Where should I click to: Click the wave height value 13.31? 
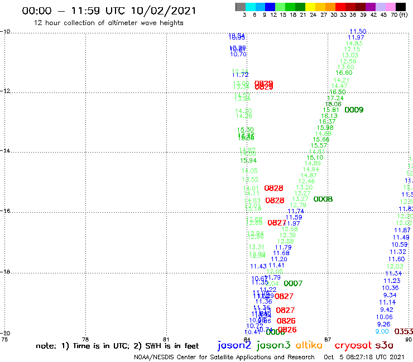tap(256, 247)
